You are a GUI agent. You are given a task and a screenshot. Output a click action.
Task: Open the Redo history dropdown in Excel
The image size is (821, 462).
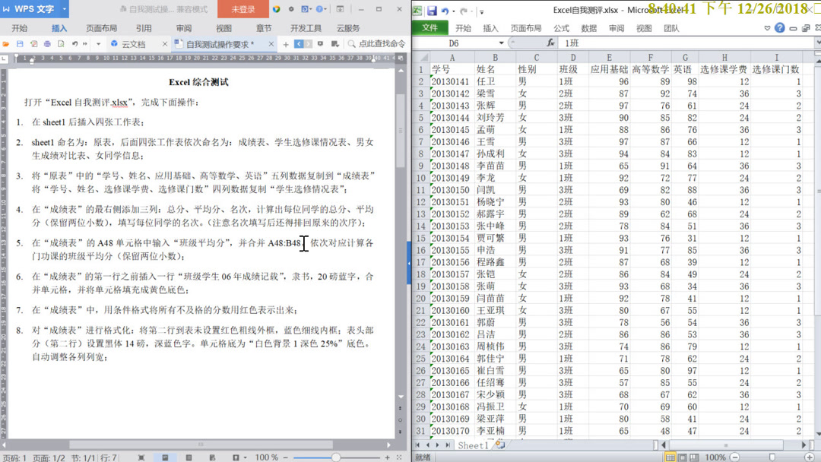point(472,11)
